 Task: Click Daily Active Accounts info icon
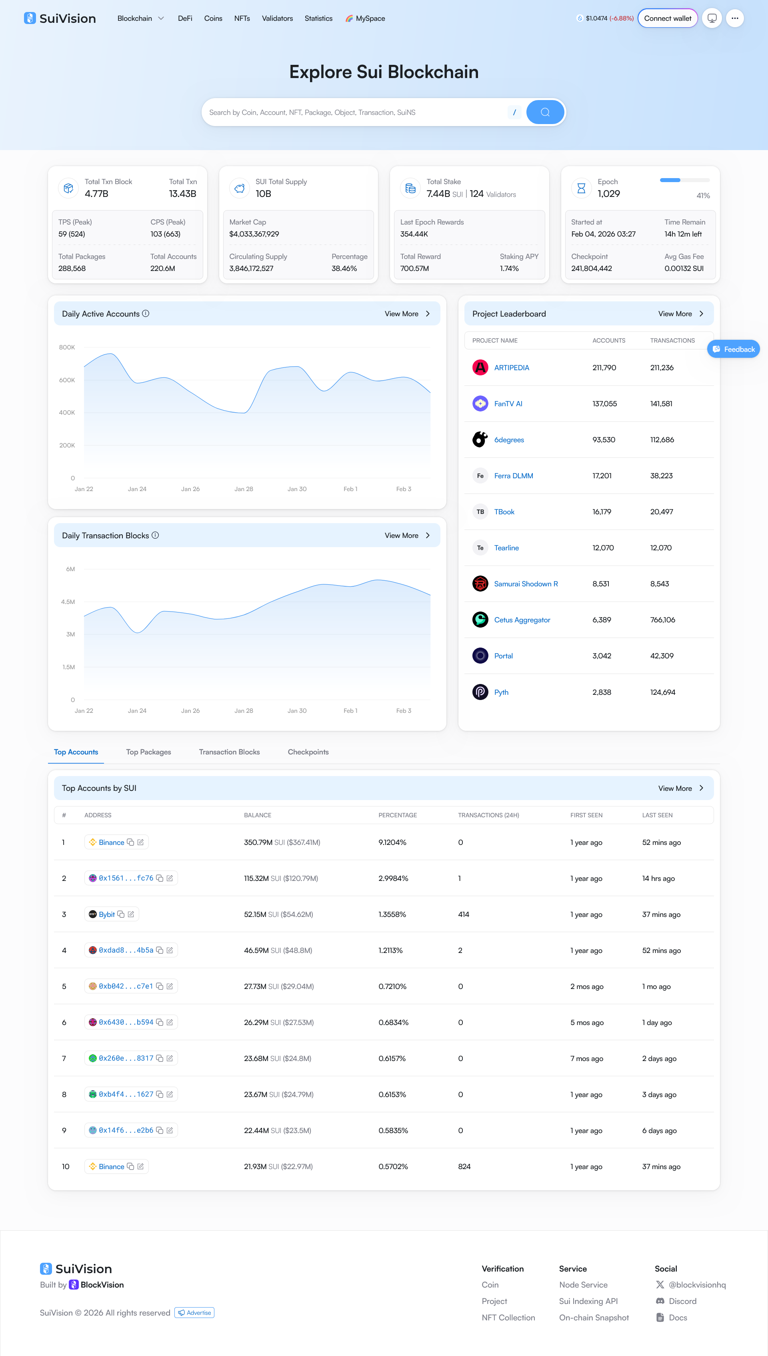point(146,313)
